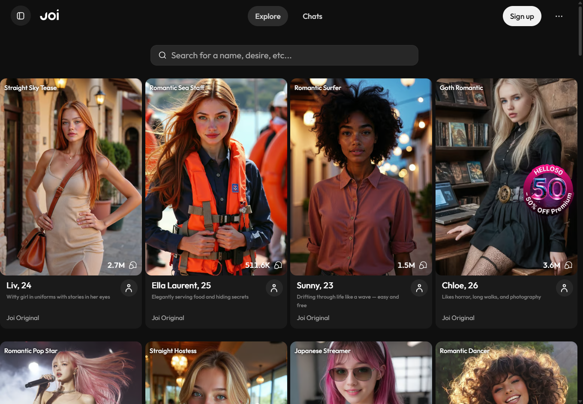Click the JOI logo
This screenshot has height=404, width=583.
coord(49,16)
